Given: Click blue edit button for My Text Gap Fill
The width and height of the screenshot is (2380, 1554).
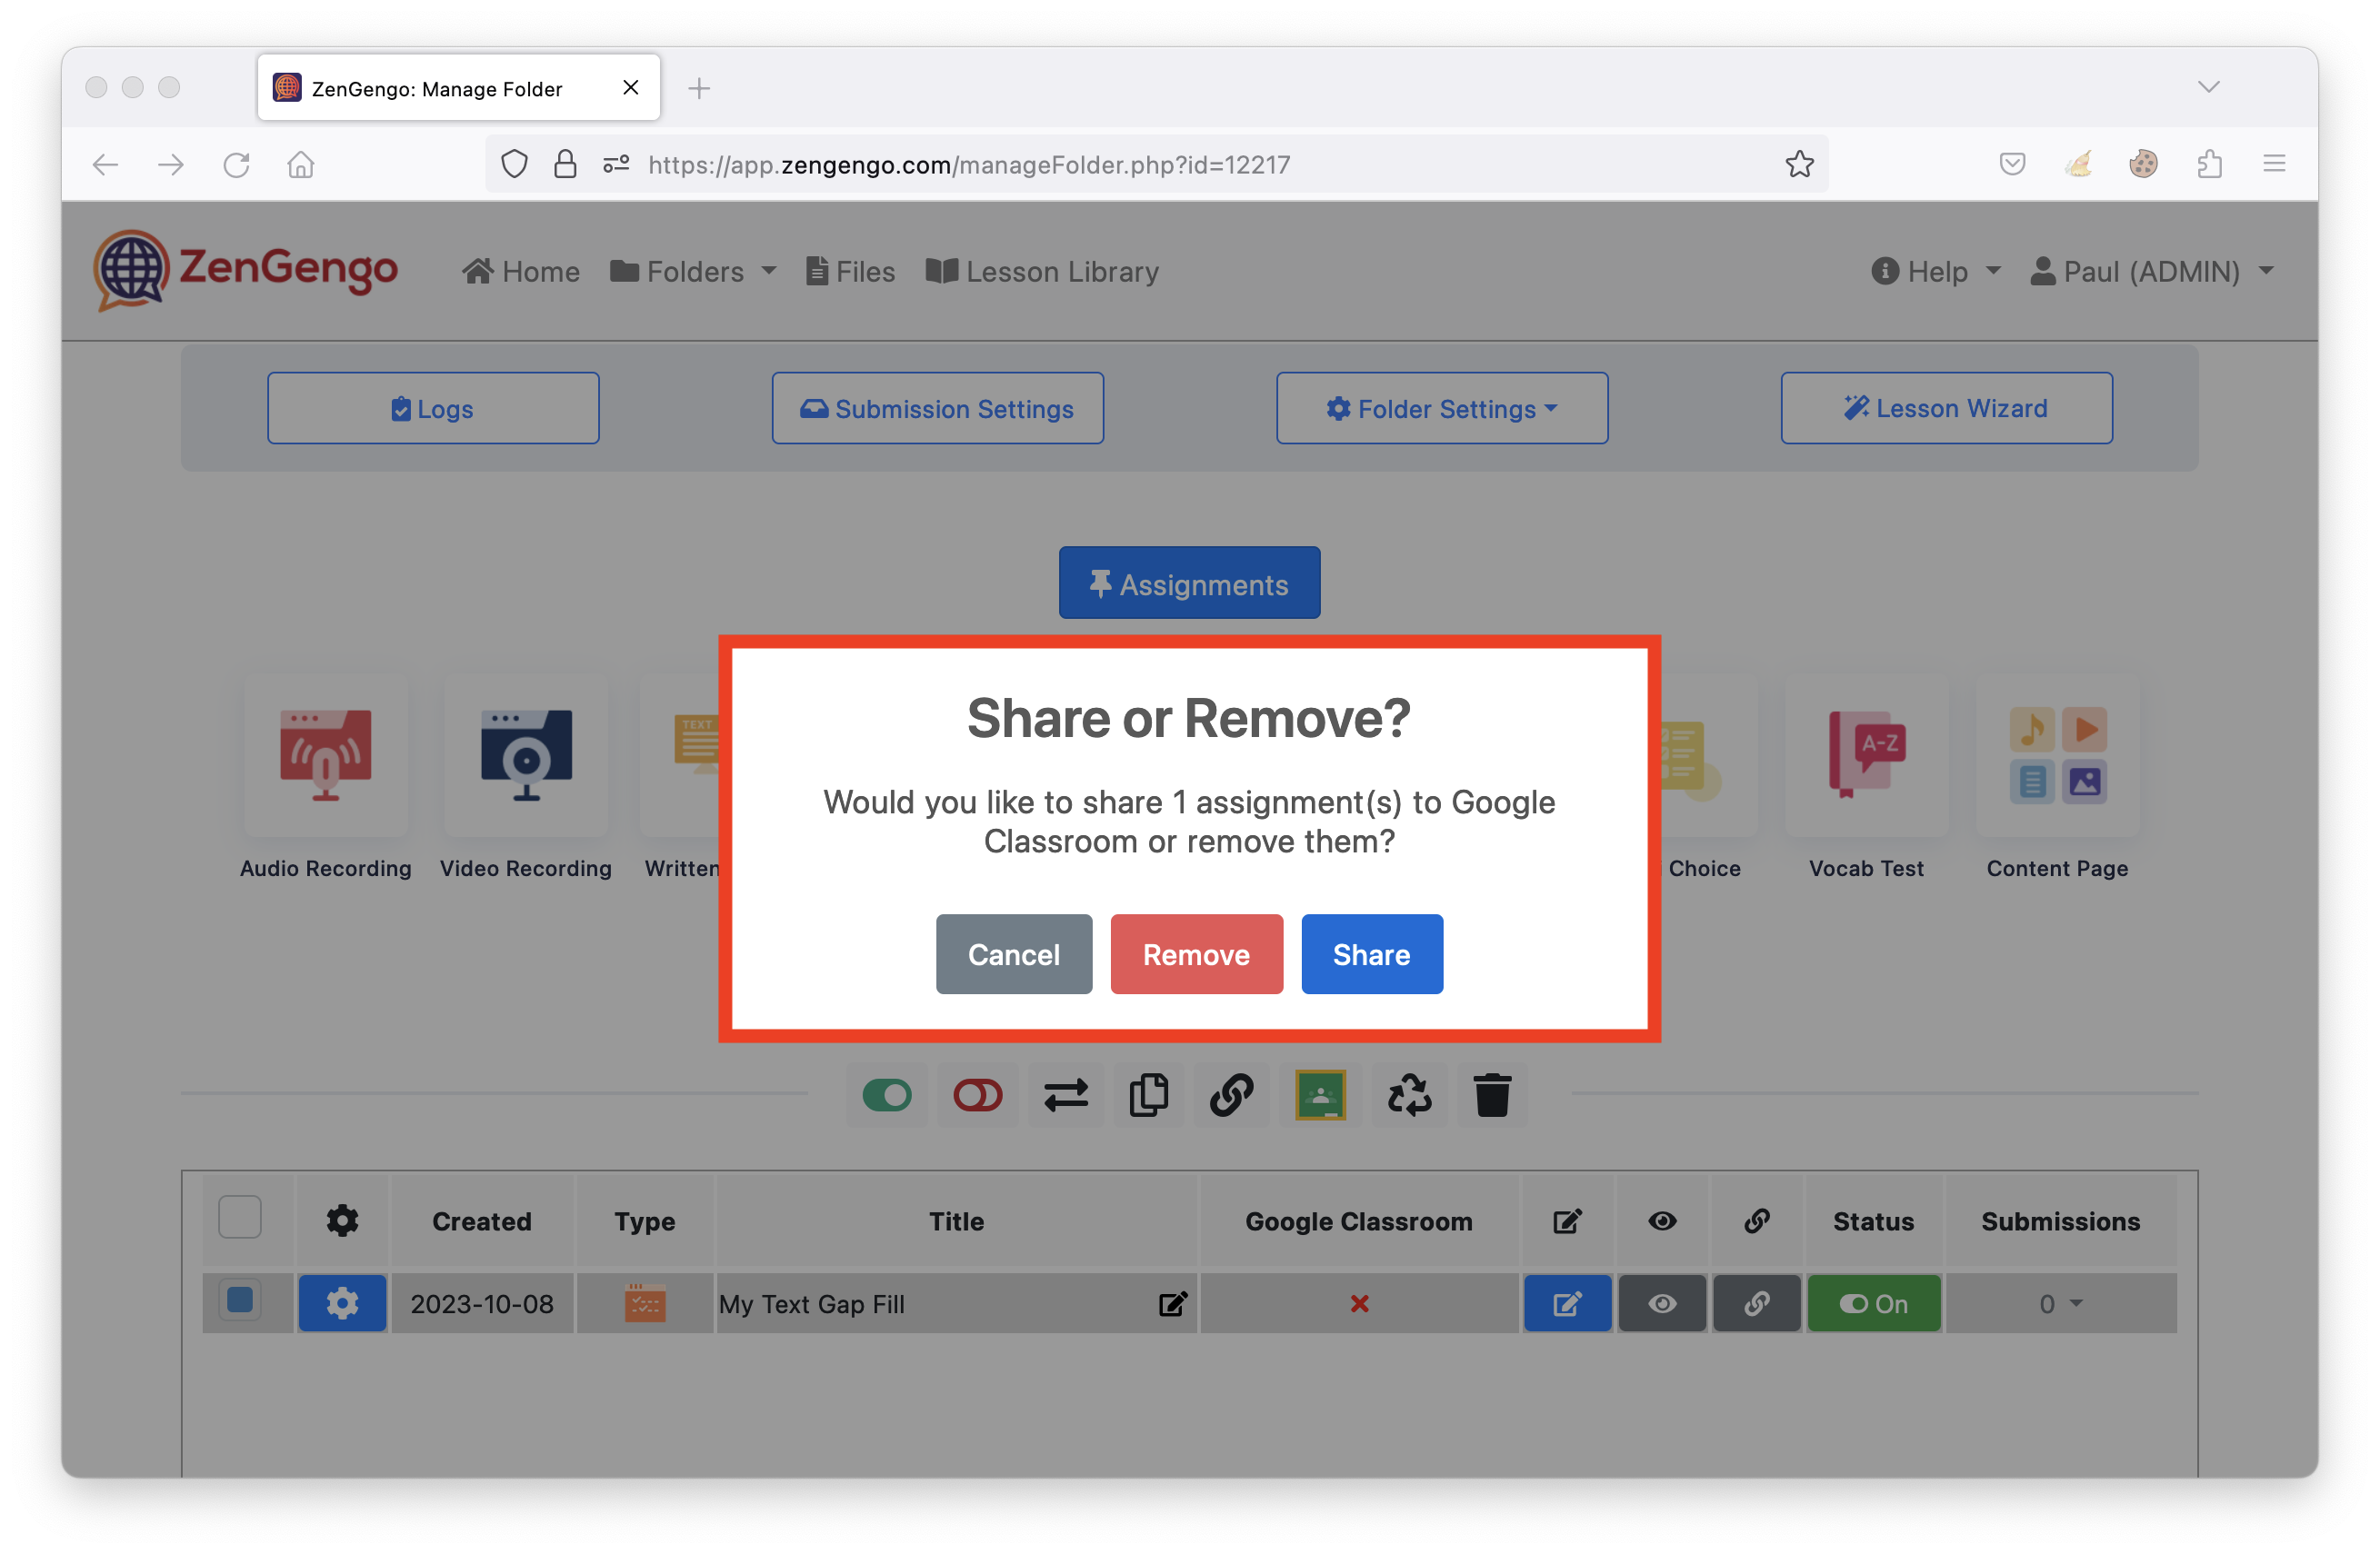Looking at the screenshot, I should point(1567,1303).
